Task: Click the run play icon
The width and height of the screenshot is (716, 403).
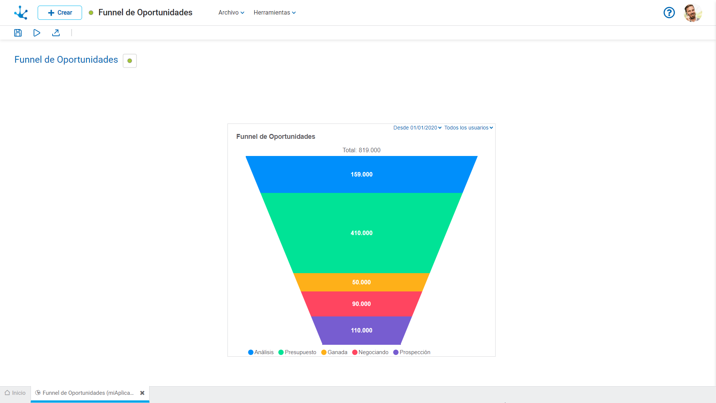Action: point(37,33)
